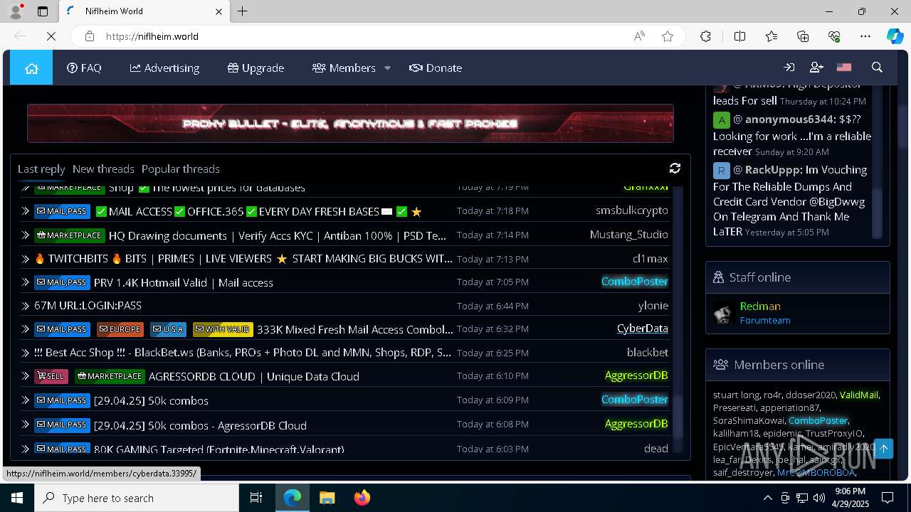
Task: Open smsbulkcrypto member profile
Action: (x=632, y=210)
